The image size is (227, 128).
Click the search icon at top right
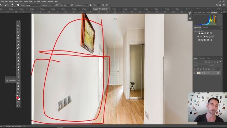click(220, 5)
